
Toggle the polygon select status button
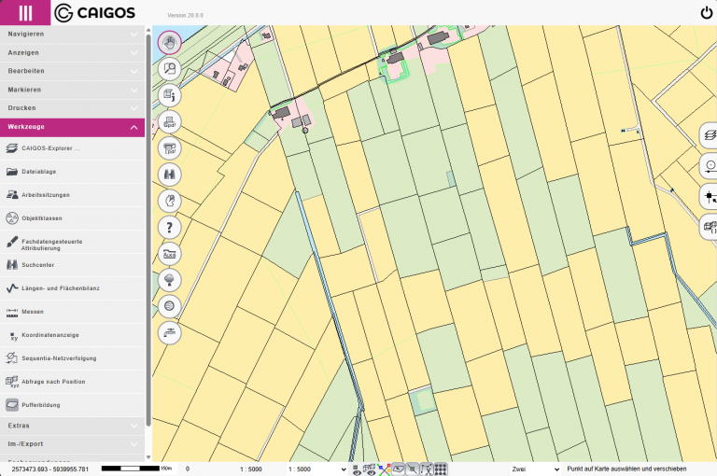coord(399,469)
